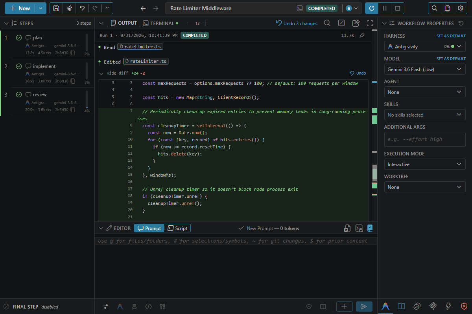The image size is (472, 314).
Task: Pin the run with the pin icon
Action: click(362, 35)
